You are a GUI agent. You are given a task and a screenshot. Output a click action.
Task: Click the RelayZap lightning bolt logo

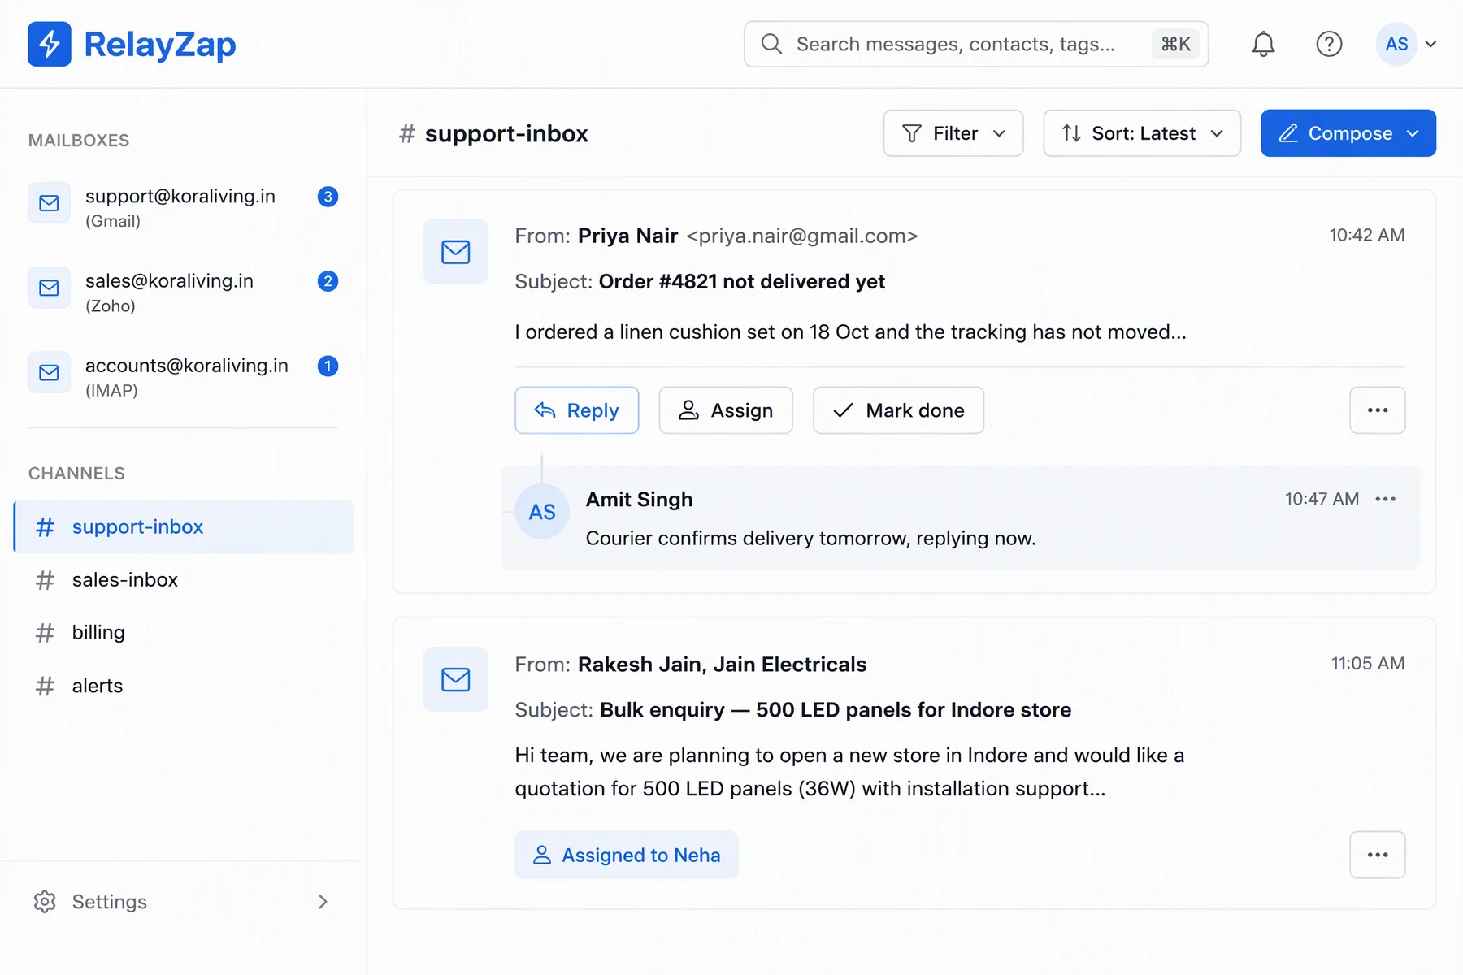[50, 44]
